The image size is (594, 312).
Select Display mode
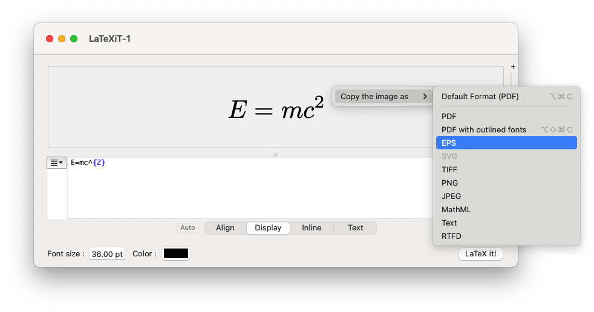pyautogui.click(x=268, y=228)
